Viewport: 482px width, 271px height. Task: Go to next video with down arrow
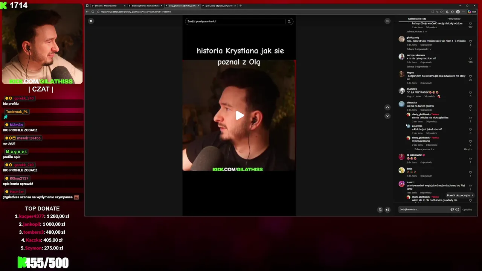click(x=387, y=116)
